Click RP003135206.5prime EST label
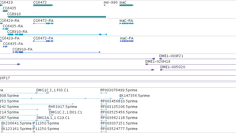This screenshot has width=236, height=133. tap(119, 107)
